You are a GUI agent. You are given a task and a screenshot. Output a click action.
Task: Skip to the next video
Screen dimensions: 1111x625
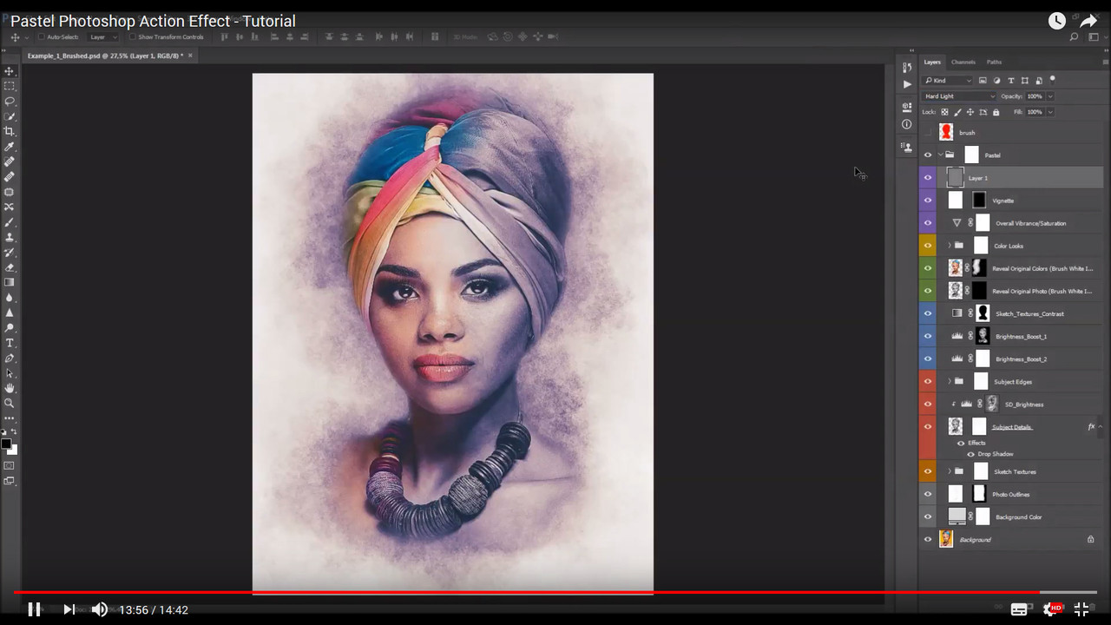click(x=69, y=609)
